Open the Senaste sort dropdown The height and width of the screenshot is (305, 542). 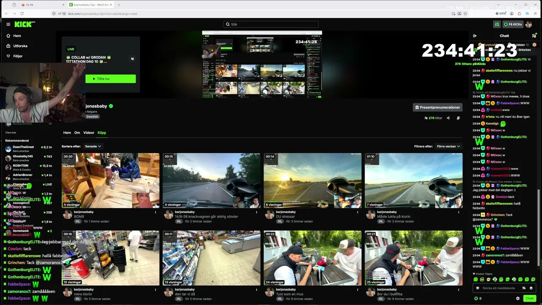point(93,146)
